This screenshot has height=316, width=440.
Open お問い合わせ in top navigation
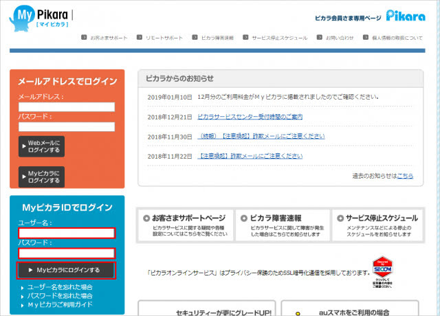[340, 38]
